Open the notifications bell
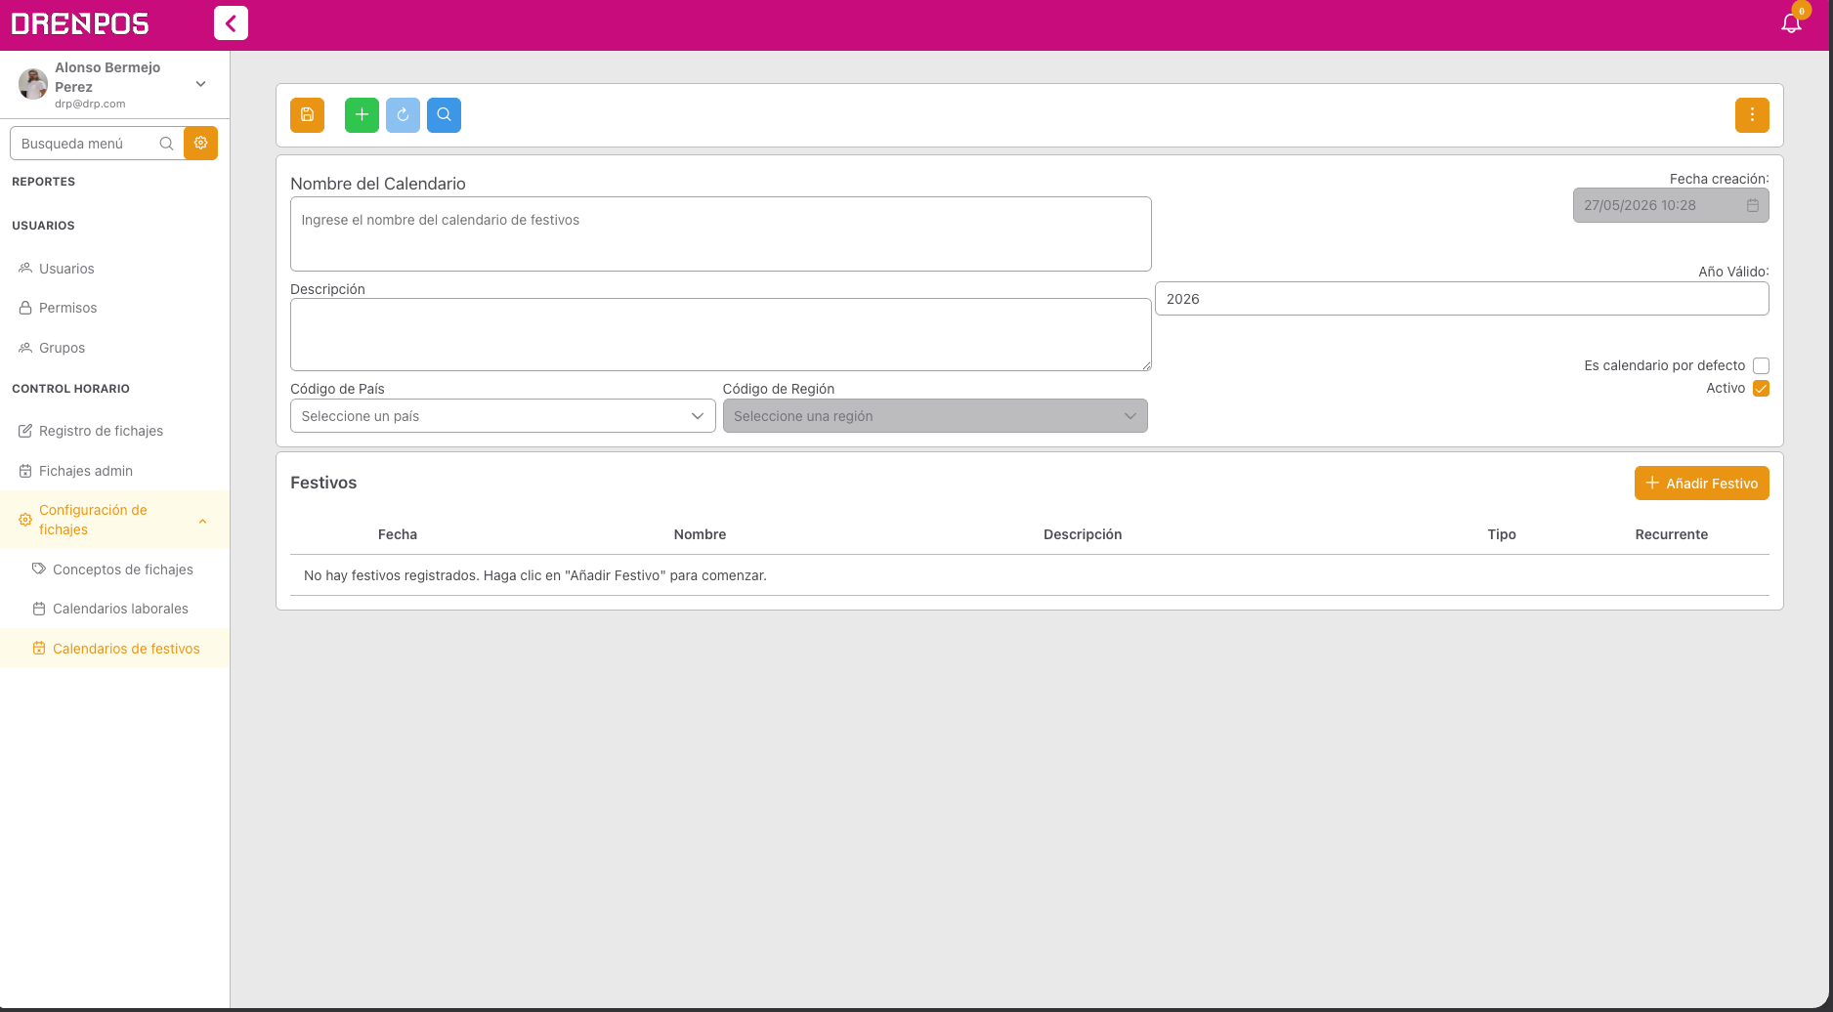The height and width of the screenshot is (1012, 1833). pos(1791,23)
